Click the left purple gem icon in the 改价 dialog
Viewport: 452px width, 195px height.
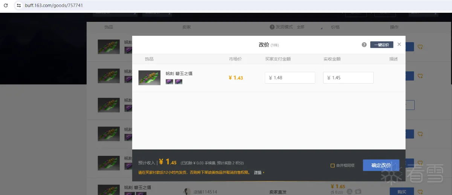(169, 81)
